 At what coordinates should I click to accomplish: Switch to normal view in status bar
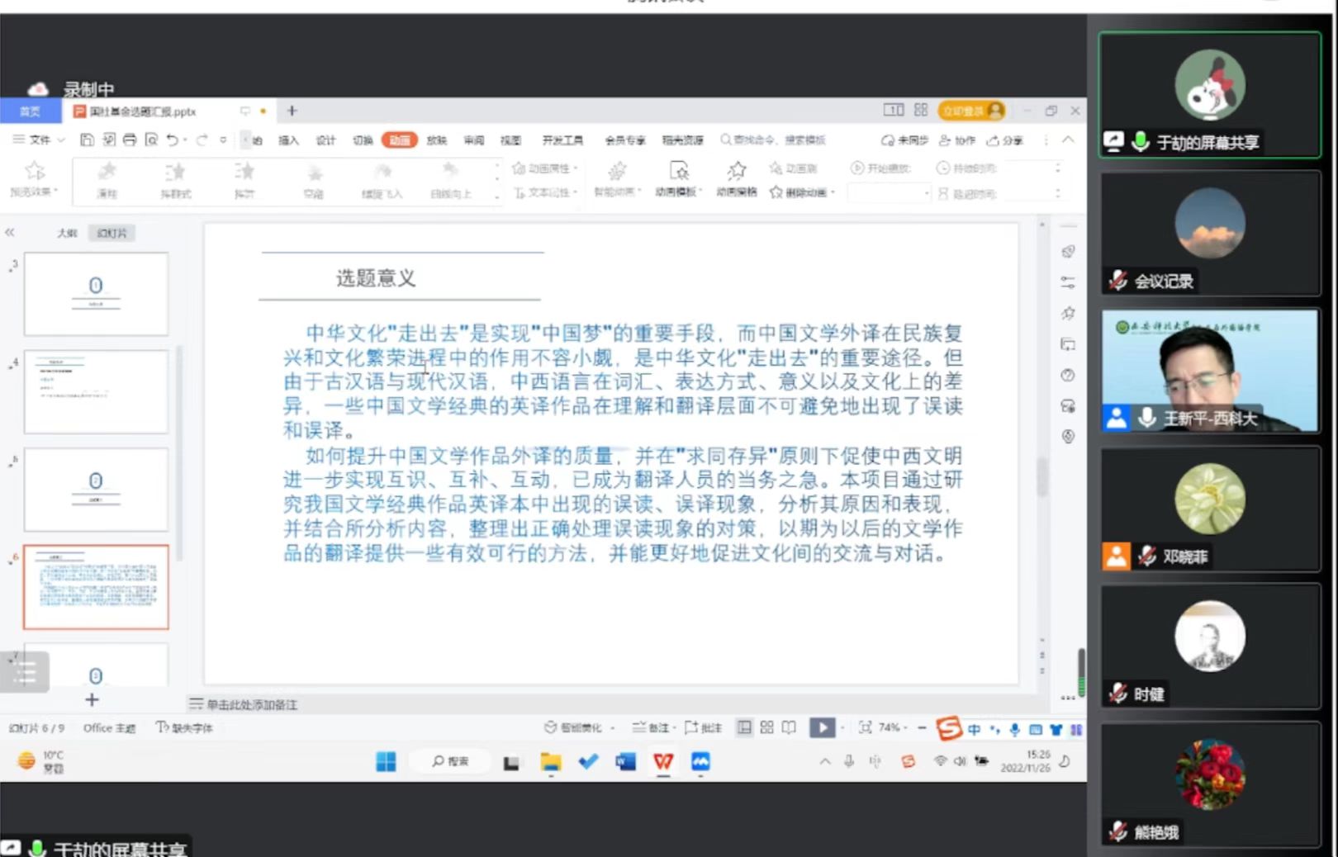[x=744, y=727]
